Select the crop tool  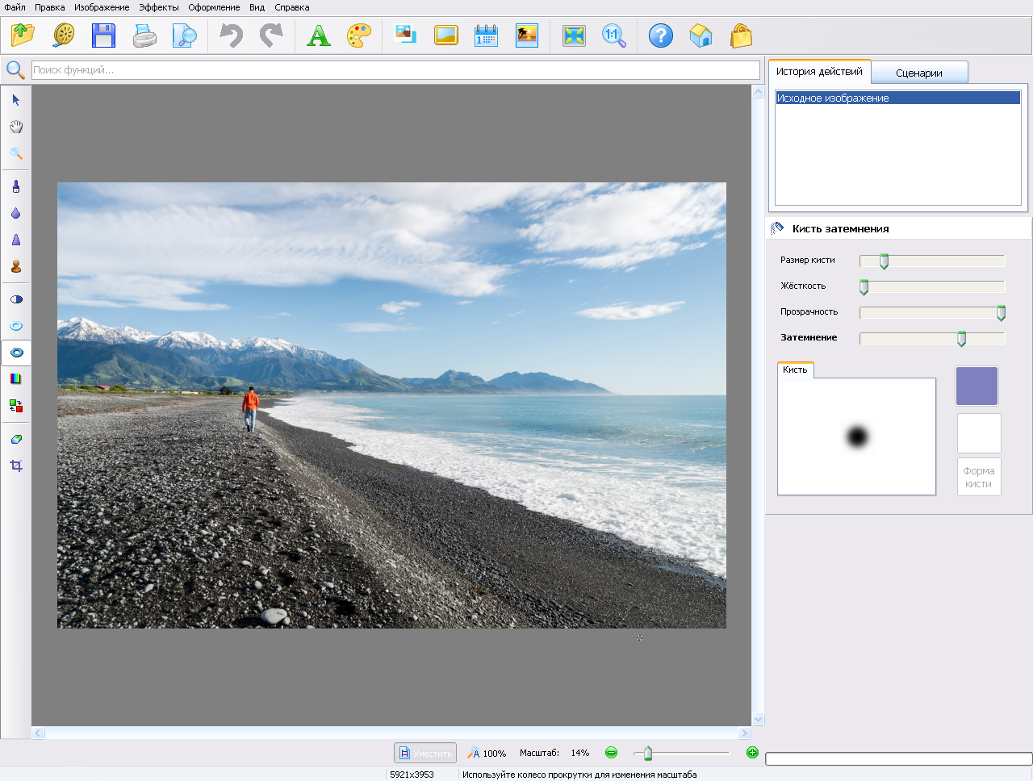(16, 466)
